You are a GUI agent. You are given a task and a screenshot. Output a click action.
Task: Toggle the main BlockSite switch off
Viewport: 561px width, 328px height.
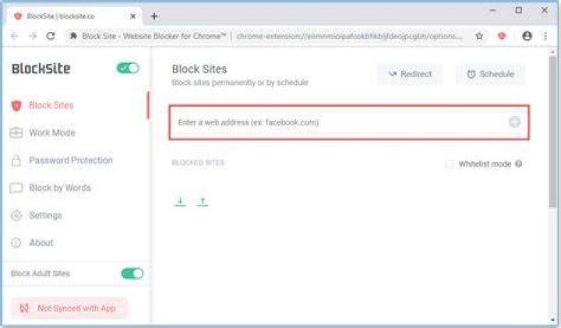pos(128,68)
